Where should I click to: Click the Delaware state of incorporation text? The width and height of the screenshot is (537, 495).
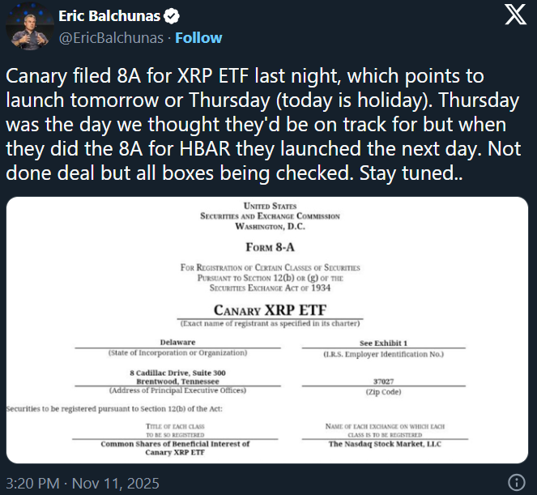coord(177,343)
